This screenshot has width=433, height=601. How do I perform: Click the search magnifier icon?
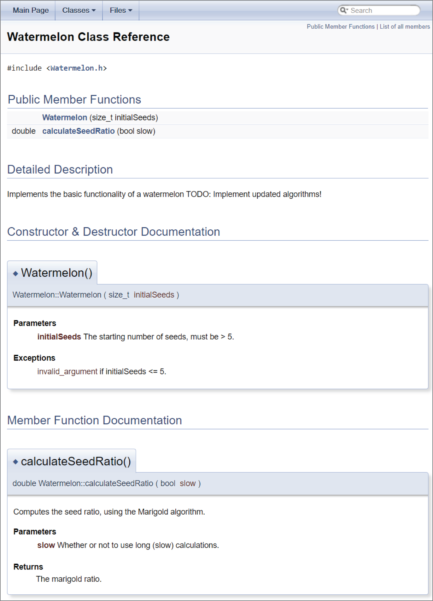(343, 10)
